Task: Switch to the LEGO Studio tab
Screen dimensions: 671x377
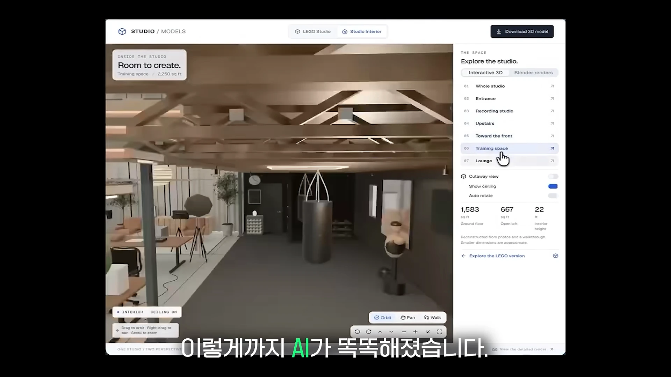Action: point(313,31)
